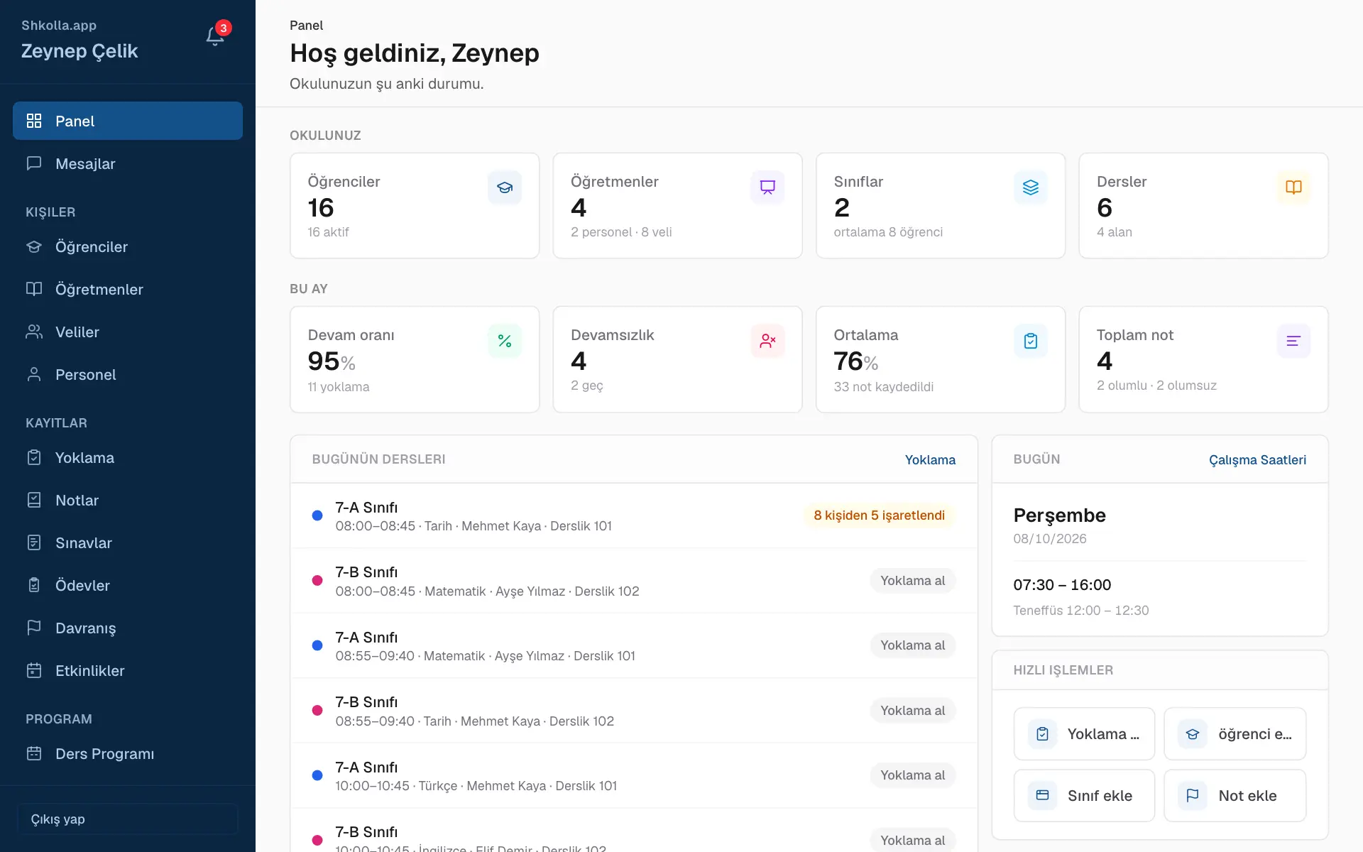Screen dimensions: 1363x852
Task: Open Notlar in the sidebar
Action: point(128,500)
